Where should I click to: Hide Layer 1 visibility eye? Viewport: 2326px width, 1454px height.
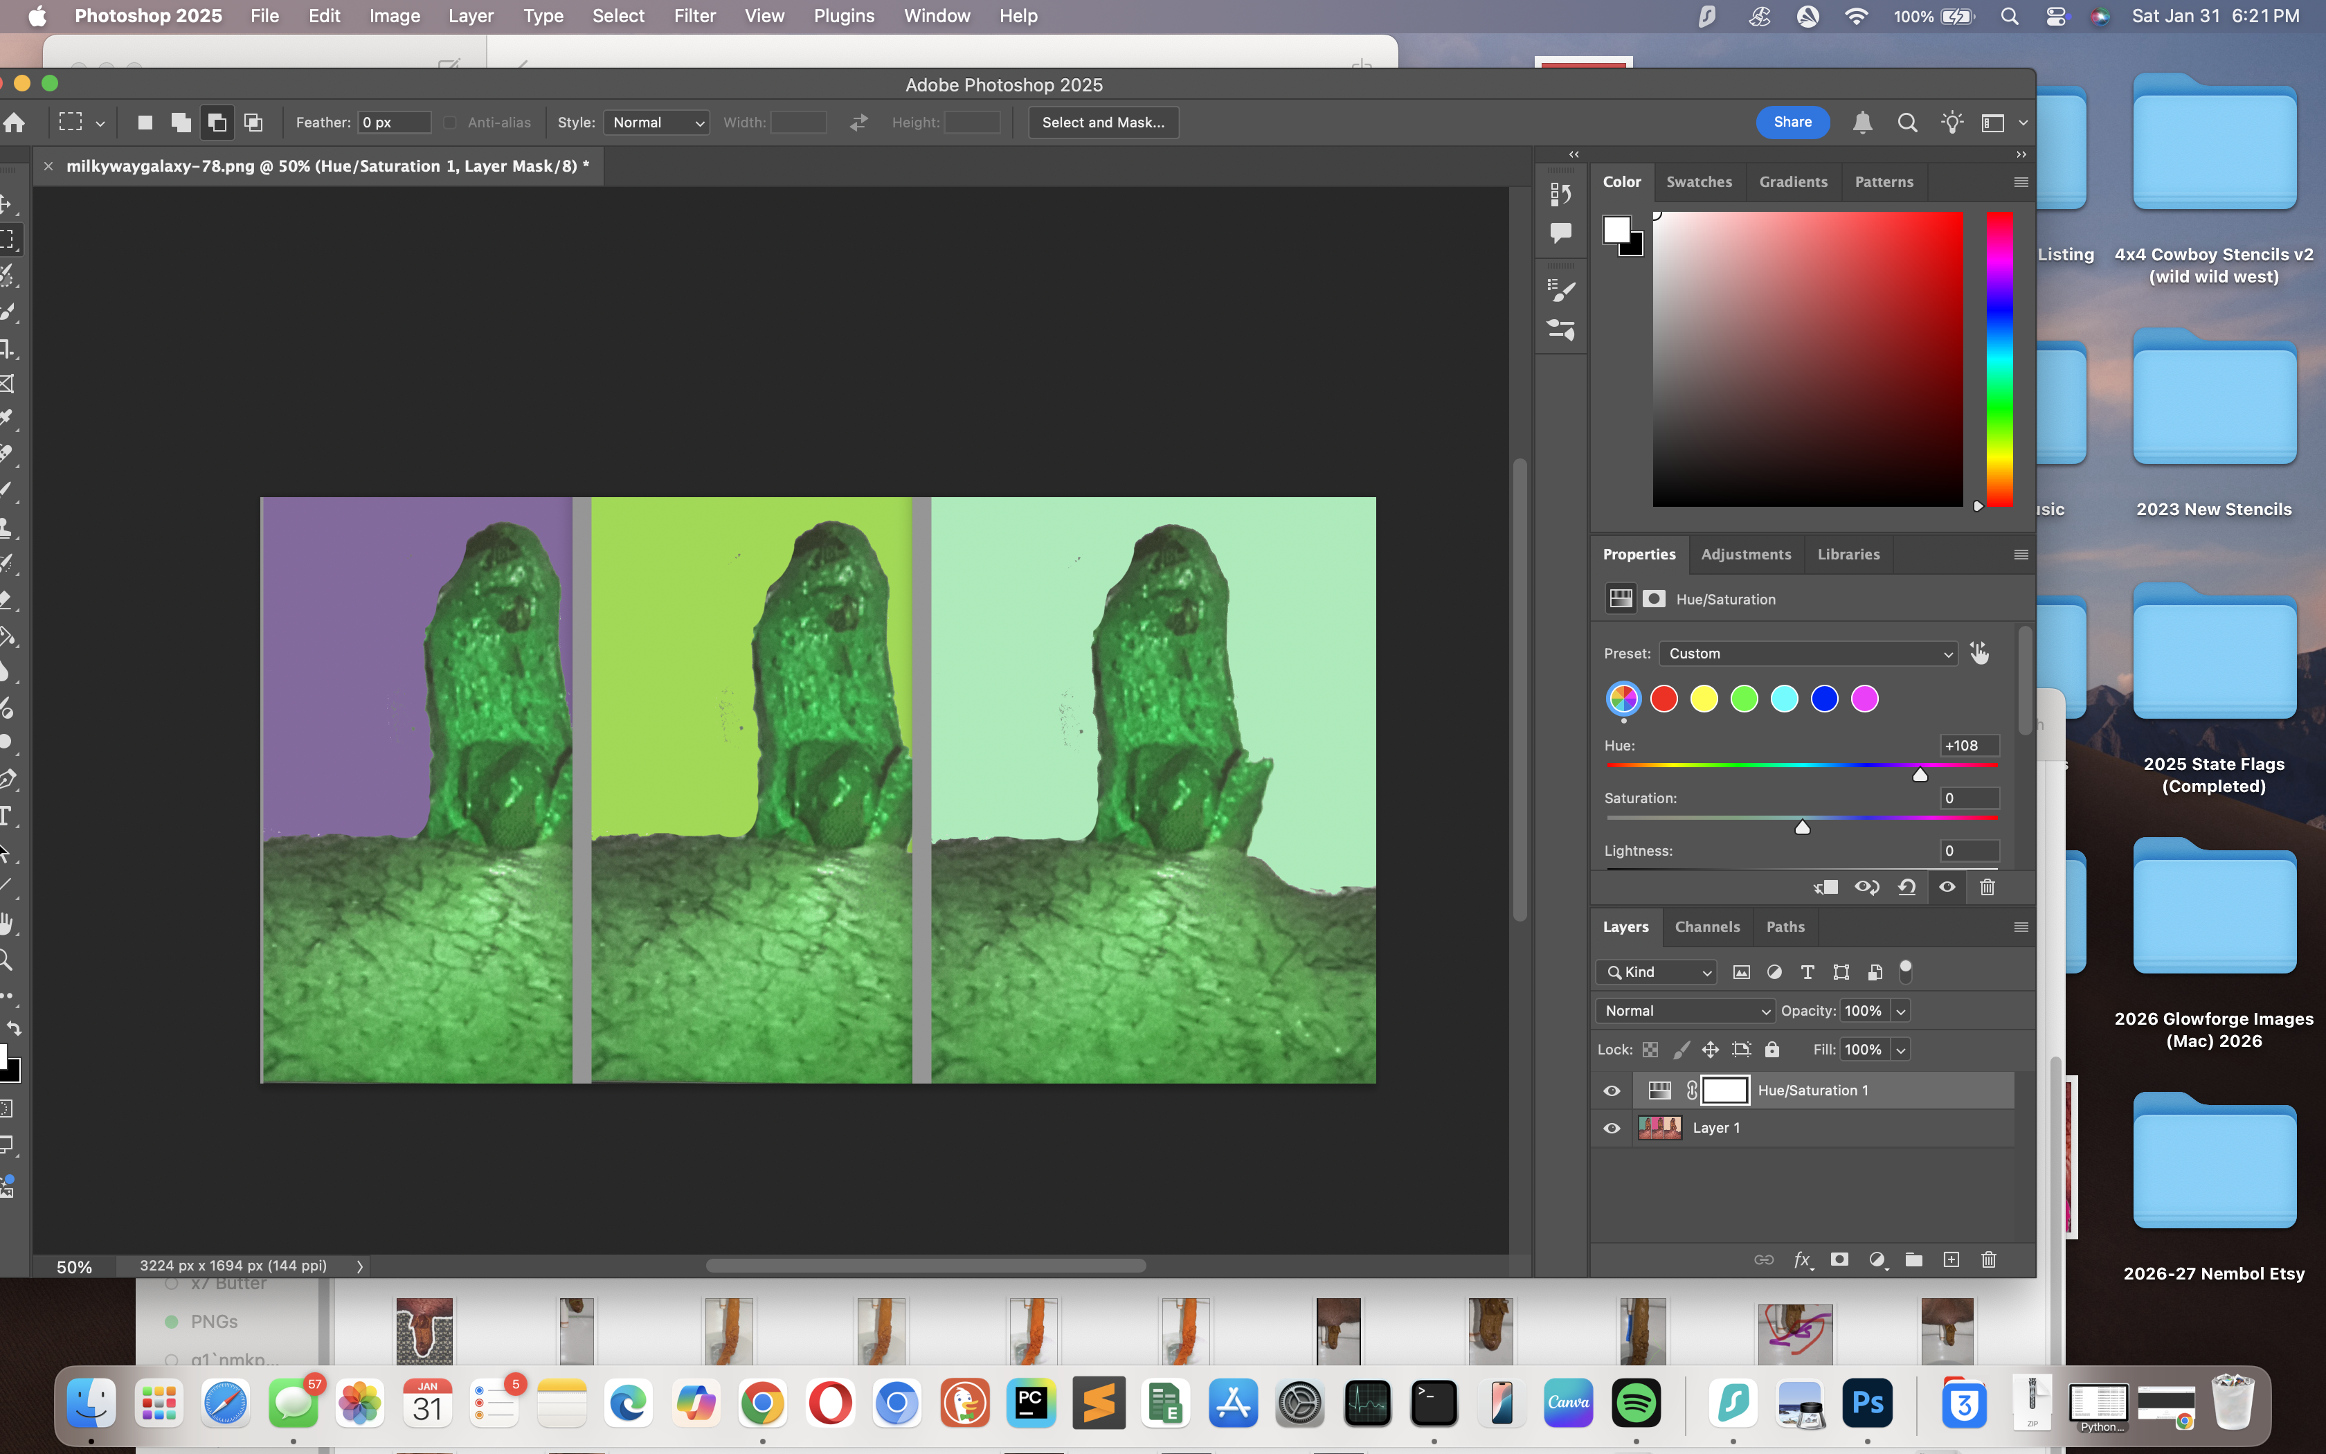click(1612, 1128)
